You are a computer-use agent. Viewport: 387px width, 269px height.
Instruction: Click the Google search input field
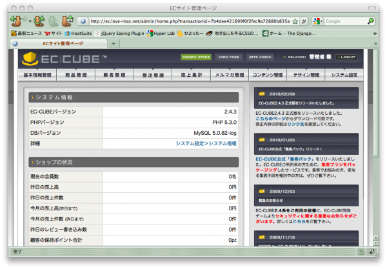pyautogui.click(x=345, y=21)
